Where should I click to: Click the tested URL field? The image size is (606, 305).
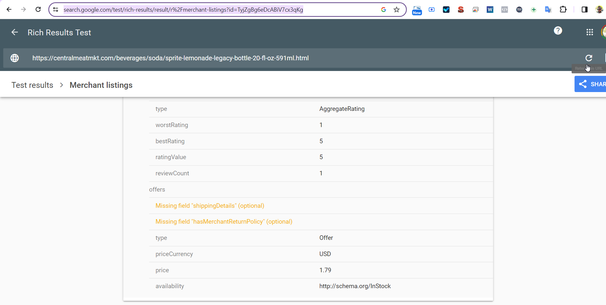(x=170, y=58)
